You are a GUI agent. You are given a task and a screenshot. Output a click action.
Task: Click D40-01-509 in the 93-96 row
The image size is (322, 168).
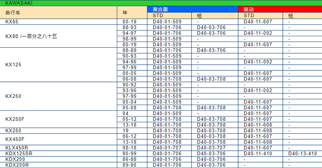tap(167, 90)
